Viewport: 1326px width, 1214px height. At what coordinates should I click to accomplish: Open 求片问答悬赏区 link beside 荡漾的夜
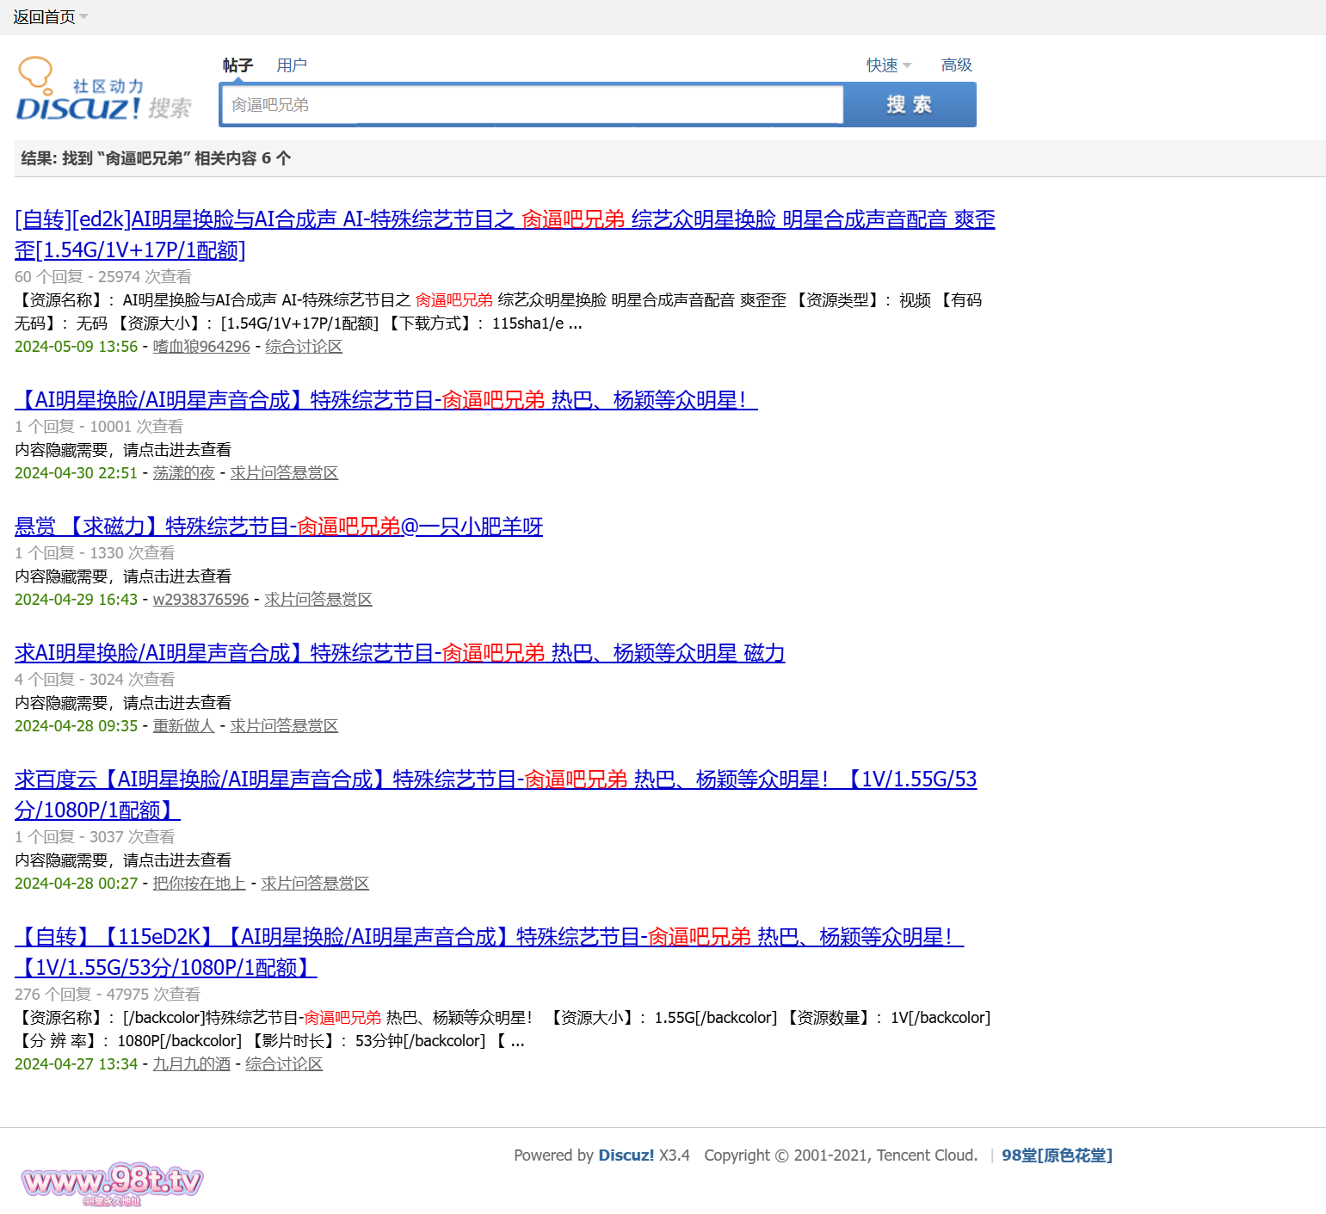pos(284,473)
